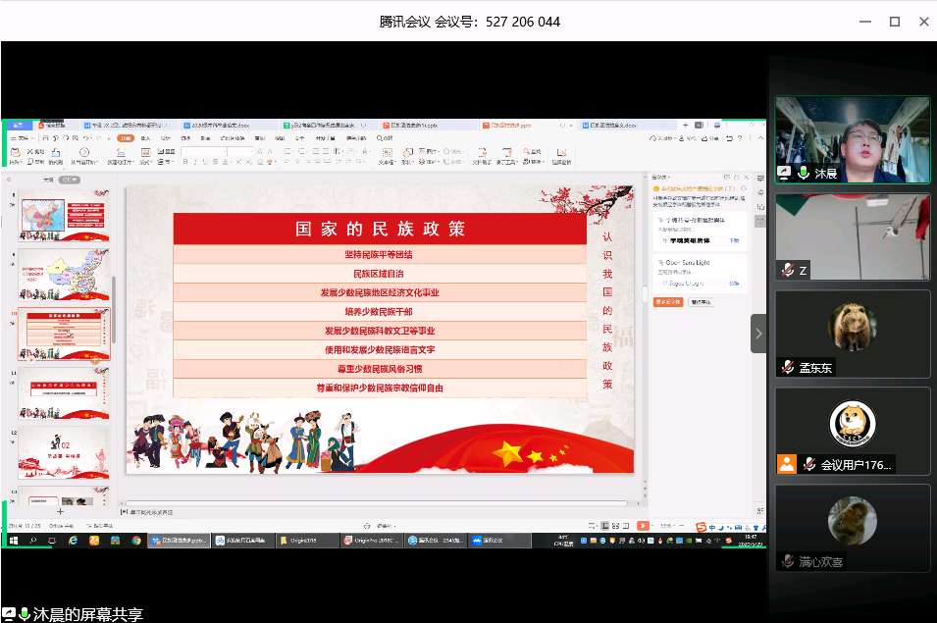Click the orange button in font panel
Screen dimensions: 937x623
(667, 302)
